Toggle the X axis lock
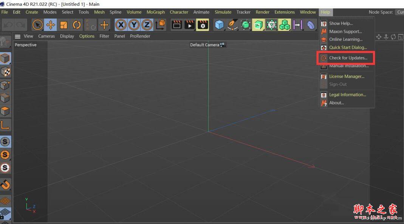Image resolution: width=404 pixels, height=224 pixels. coord(121,25)
